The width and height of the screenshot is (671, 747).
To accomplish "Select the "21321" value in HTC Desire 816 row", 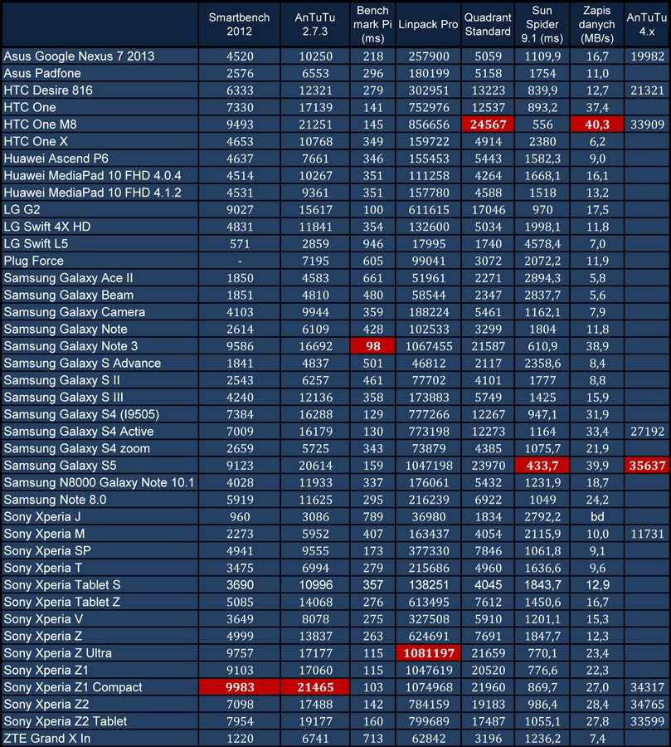I will click(x=647, y=90).
